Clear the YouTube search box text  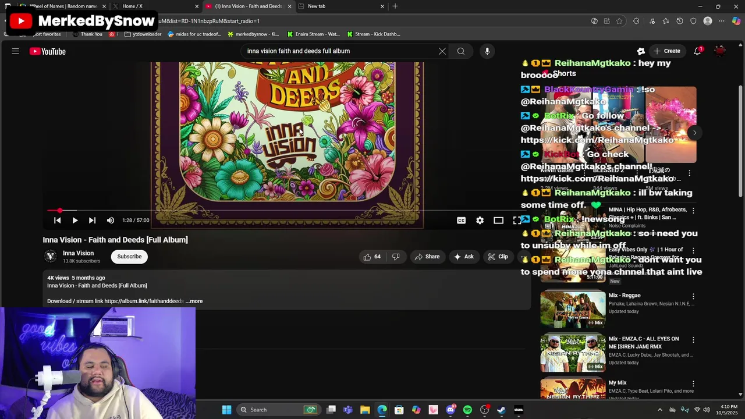click(442, 51)
